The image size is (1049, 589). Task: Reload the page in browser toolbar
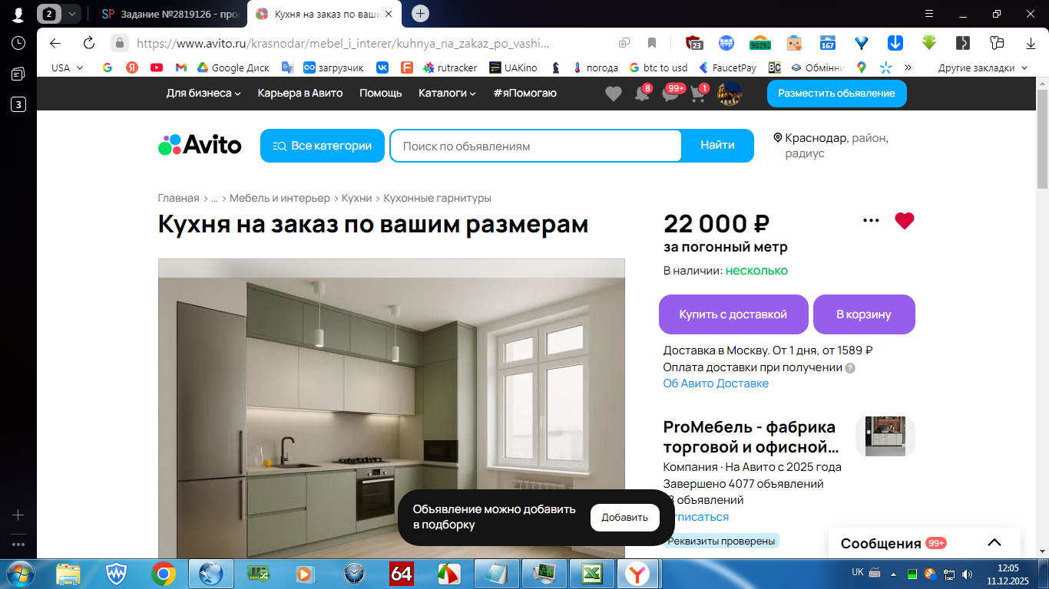(89, 43)
